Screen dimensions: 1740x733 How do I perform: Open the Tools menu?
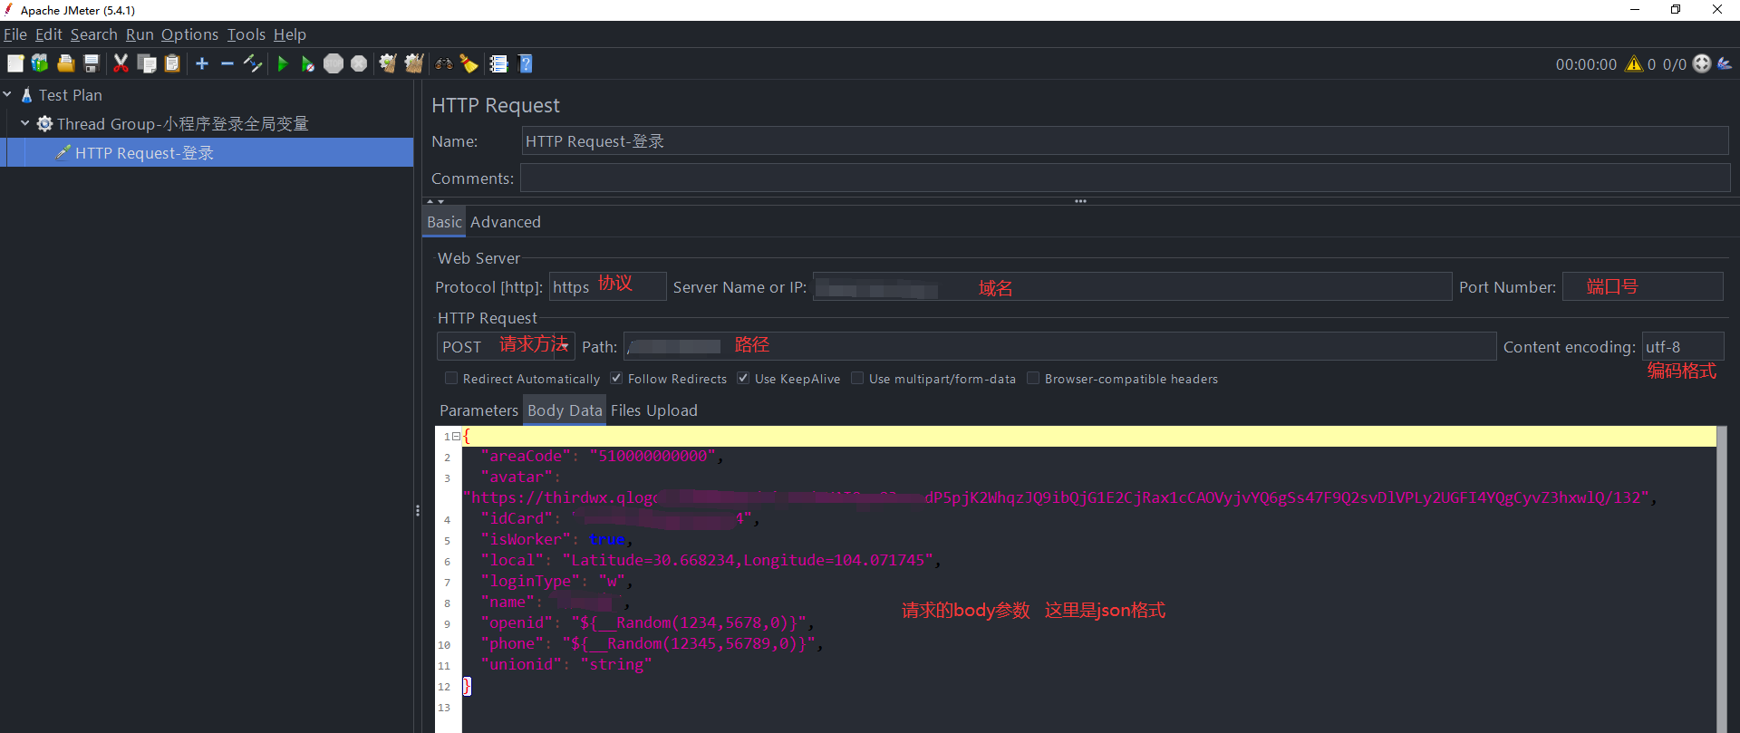click(x=246, y=34)
